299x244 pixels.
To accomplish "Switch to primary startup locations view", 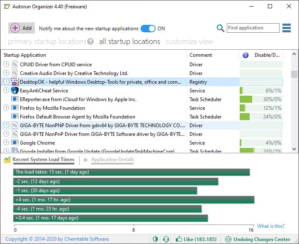I will (47, 41).
